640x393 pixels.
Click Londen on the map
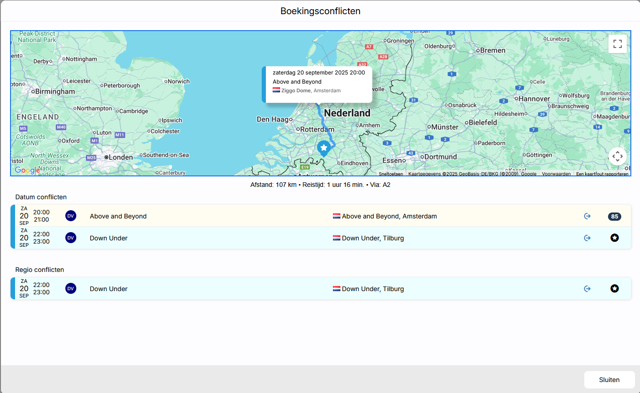121,157
